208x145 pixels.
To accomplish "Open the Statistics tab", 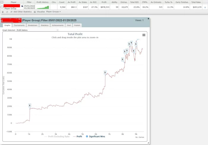I will [45, 25].
